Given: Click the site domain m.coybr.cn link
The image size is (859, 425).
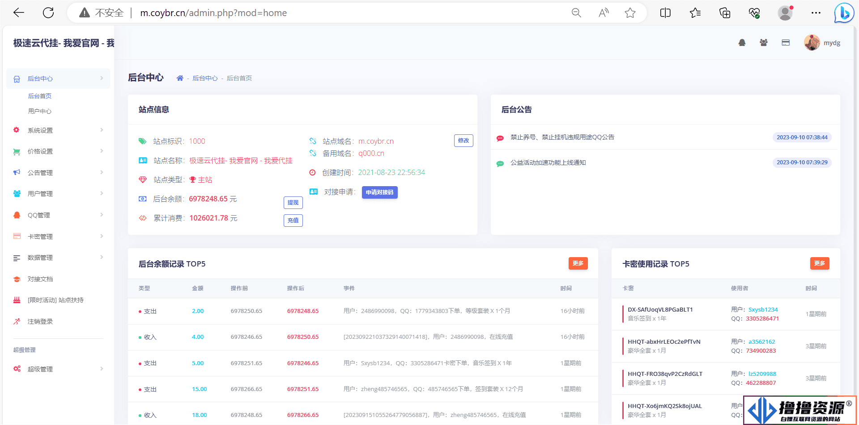Looking at the screenshot, I should click(376, 141).
